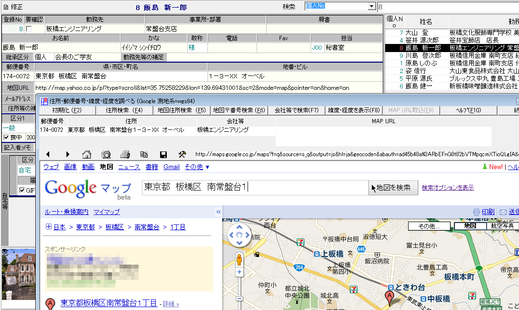Click the browser forward arrow icon
This screenshot has height=310, width=519.
click(67, 154)
